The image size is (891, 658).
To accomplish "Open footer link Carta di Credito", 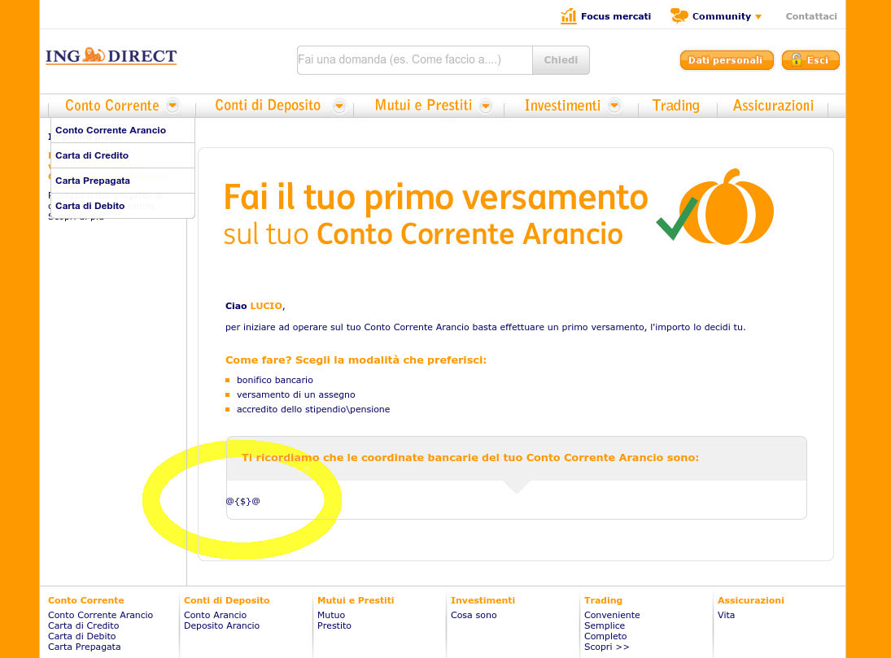I will [84, 625].
